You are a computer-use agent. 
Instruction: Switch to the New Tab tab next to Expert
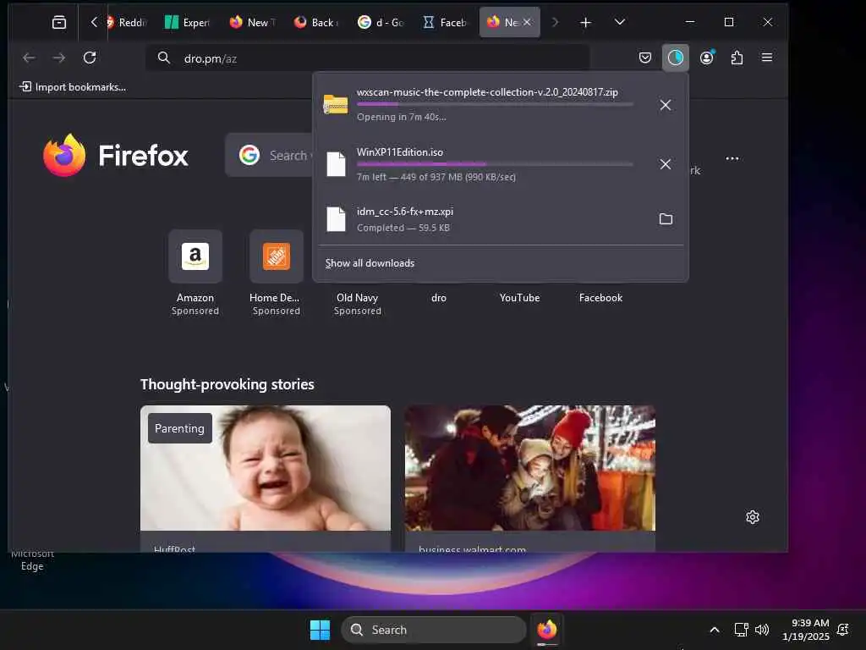click(x=252, y=22)
